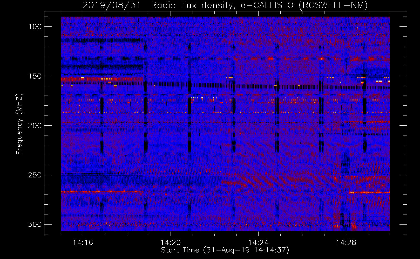Click the 100 frequency tick label
The height and width of the screenshot is (259, 420).
click(35, 27)
